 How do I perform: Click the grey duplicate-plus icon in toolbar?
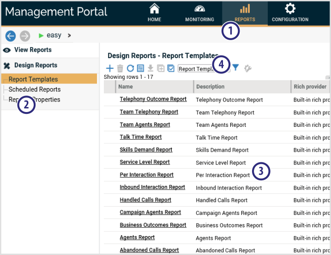(161, 68)
